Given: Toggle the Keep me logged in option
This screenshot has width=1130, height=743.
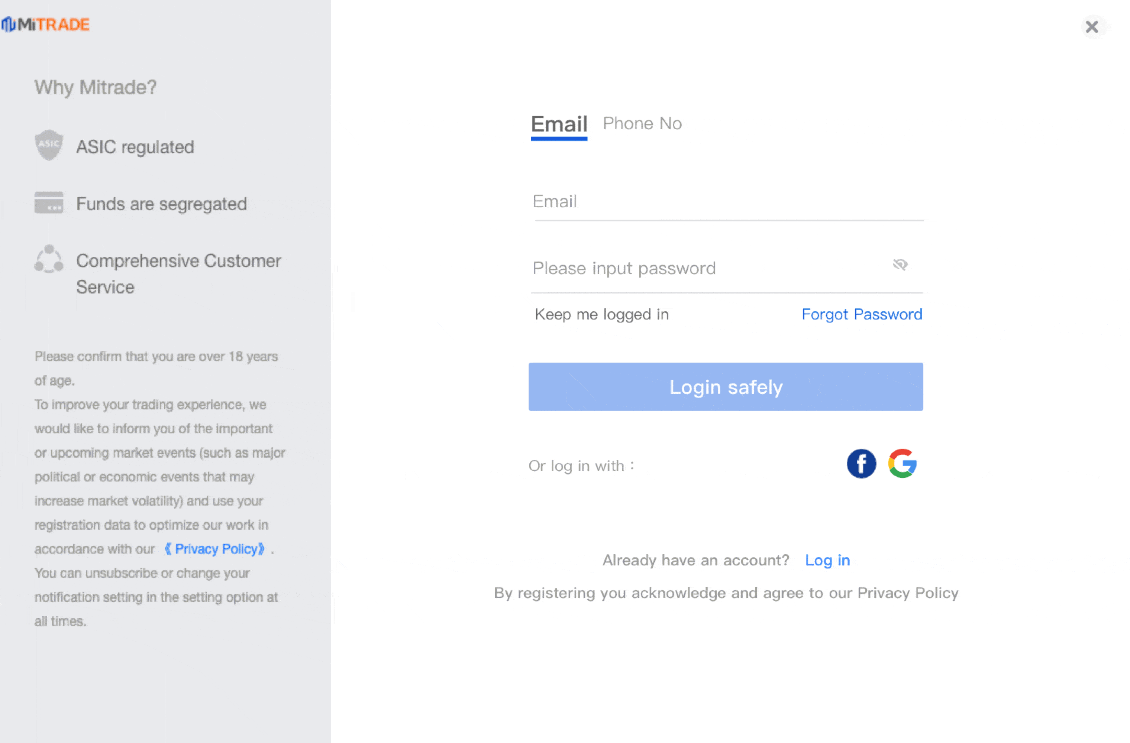Looking at the screenshot, I should (601, 314).
